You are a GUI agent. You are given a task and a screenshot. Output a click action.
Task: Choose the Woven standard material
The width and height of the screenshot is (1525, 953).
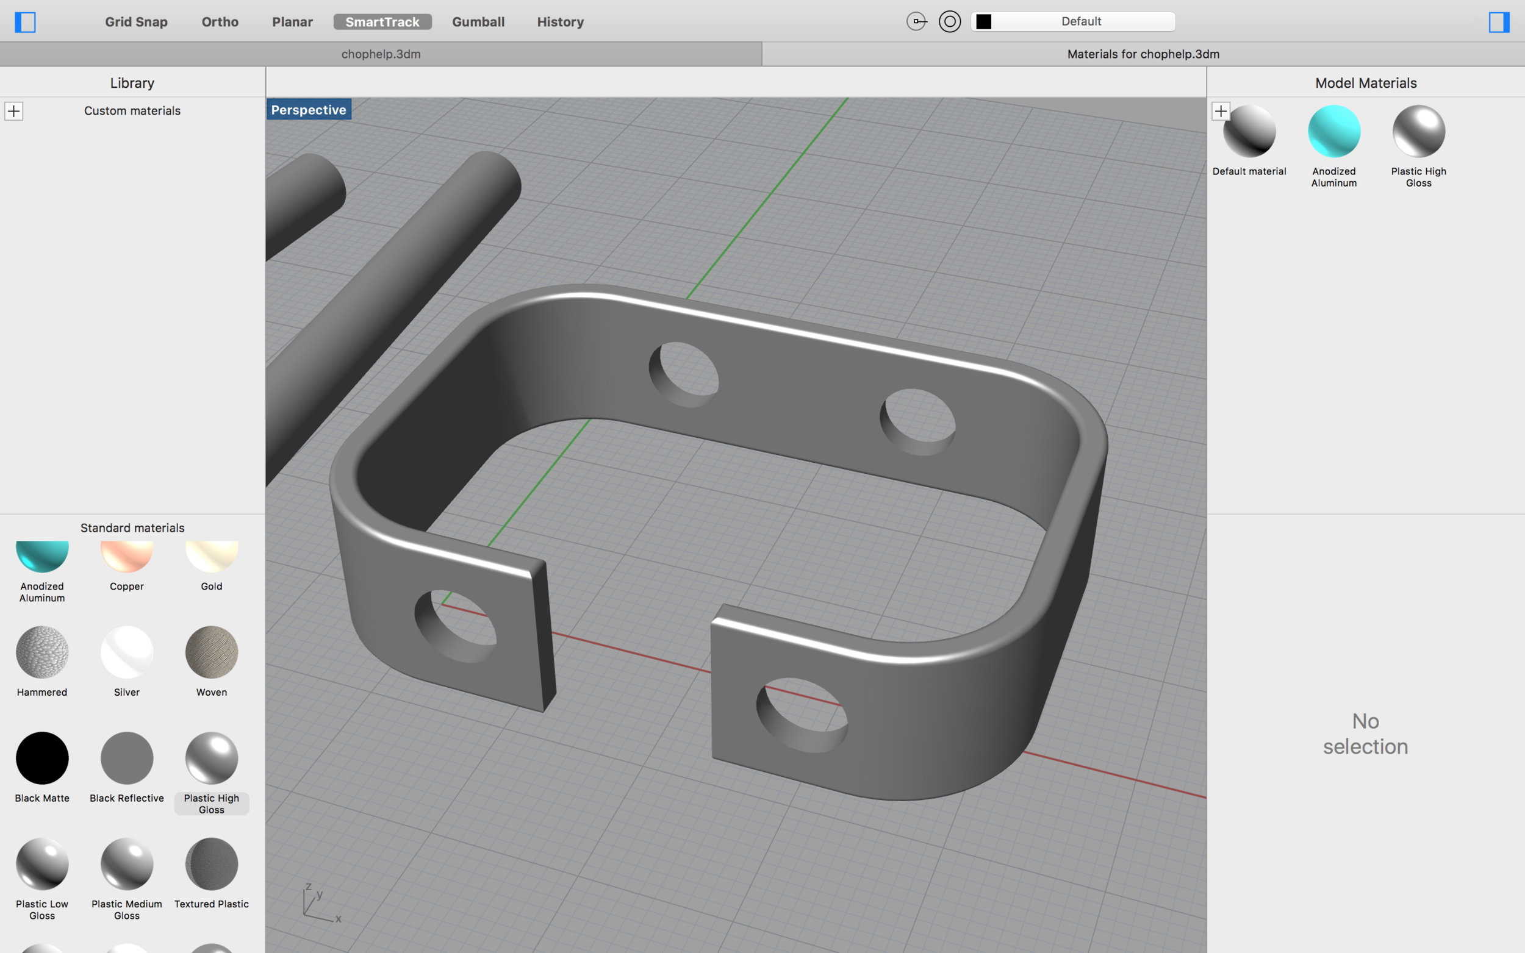212,652
